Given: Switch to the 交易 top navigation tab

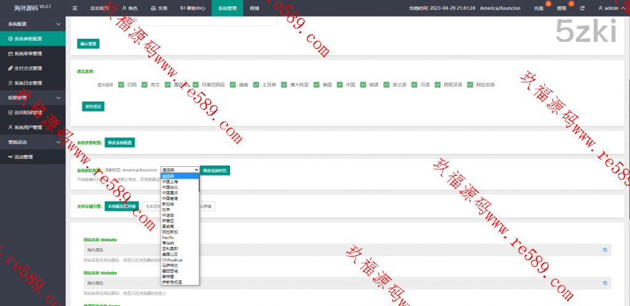Looking at the screenshot, I should [x=159, y=9].
